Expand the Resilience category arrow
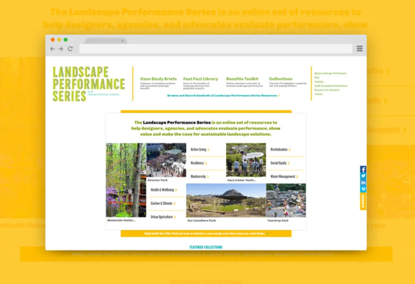 (206, 163)
